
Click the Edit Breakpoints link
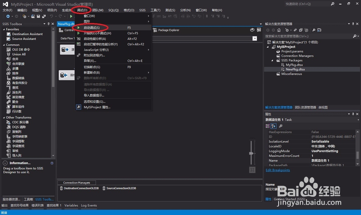point(278,170)
